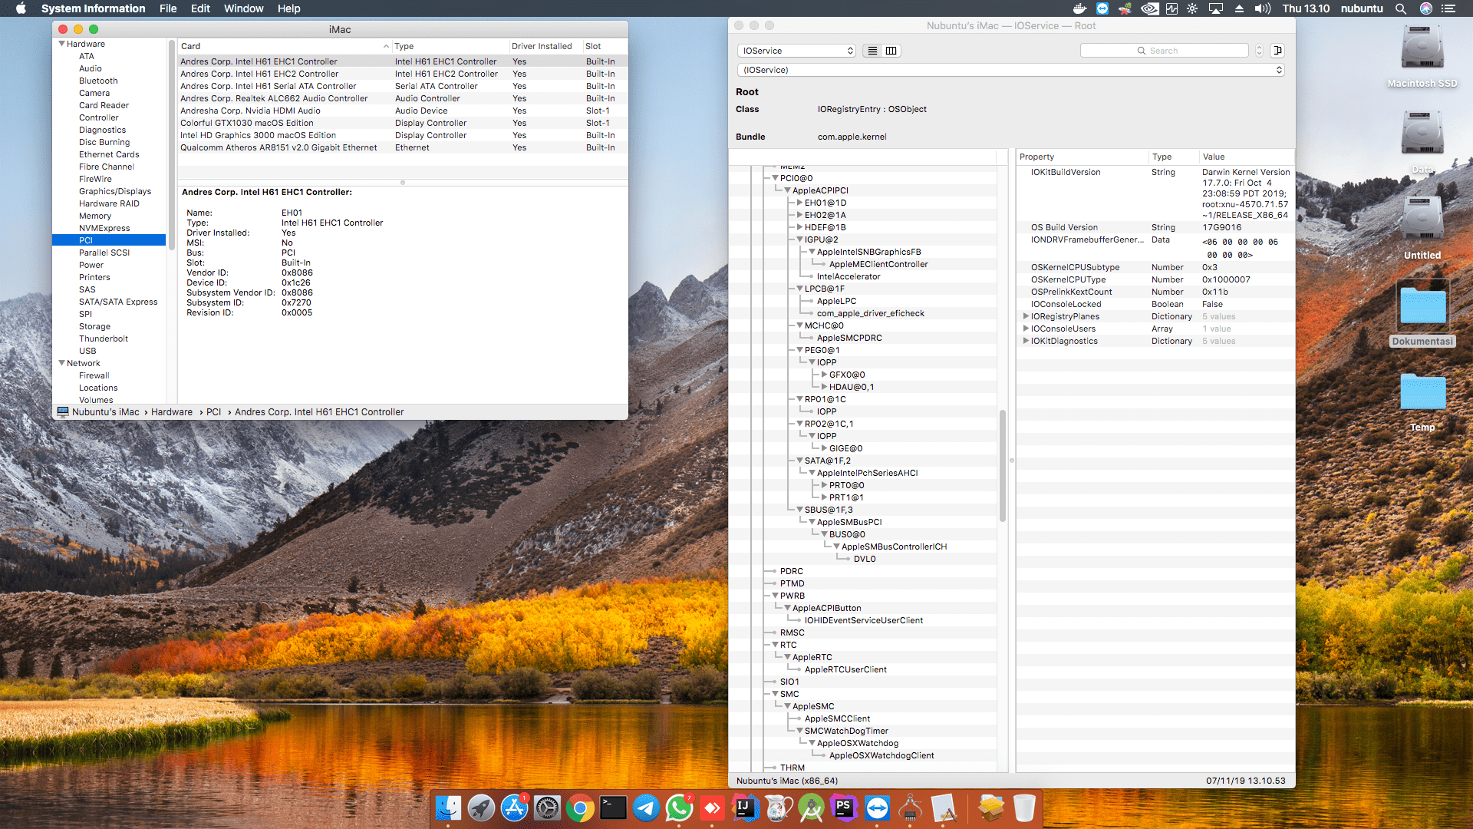Open the IOService plane dropdown
The image size is (1473, 829).
point(796,51)
